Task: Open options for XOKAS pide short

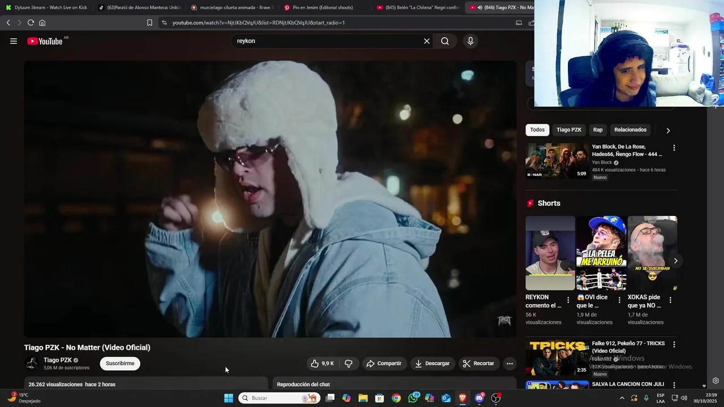Action: click(671, 300)
